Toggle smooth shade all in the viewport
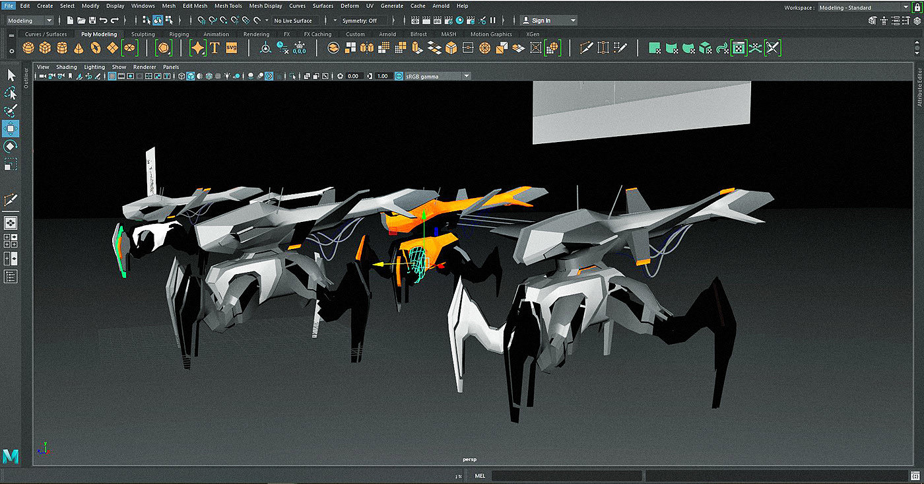 tap(191, 77)
